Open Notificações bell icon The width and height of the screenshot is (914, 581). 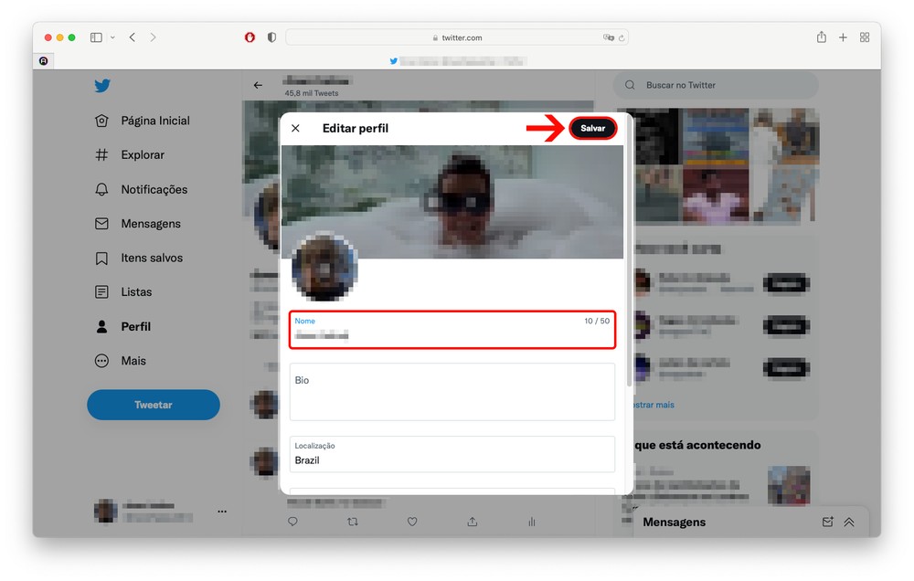[102, 190]
